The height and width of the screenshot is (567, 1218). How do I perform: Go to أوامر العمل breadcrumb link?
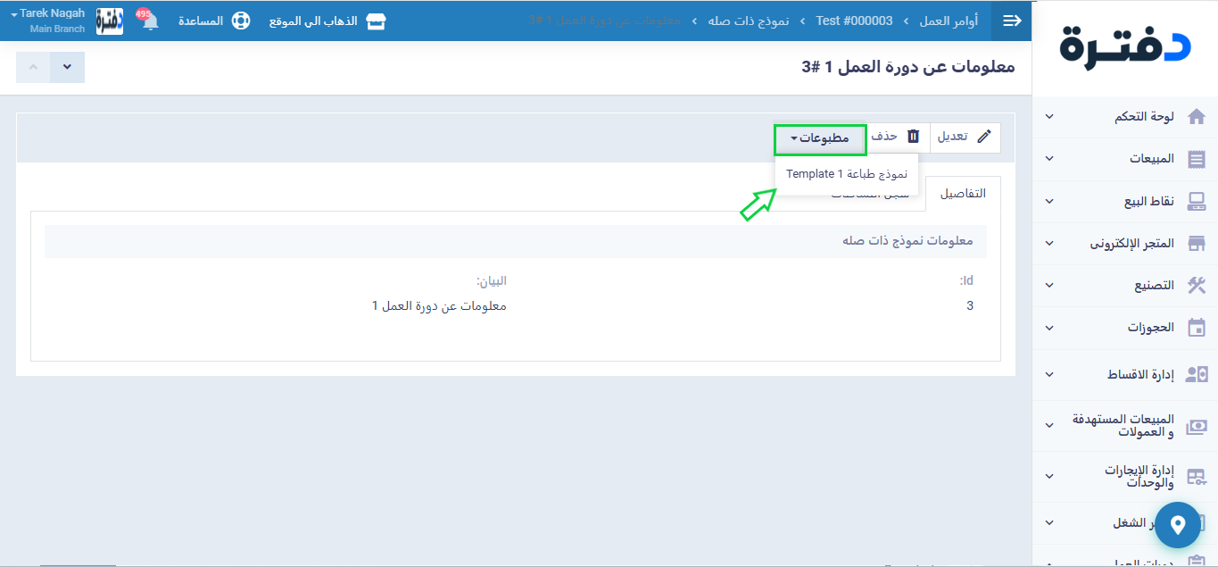click(x=949, y=21)
